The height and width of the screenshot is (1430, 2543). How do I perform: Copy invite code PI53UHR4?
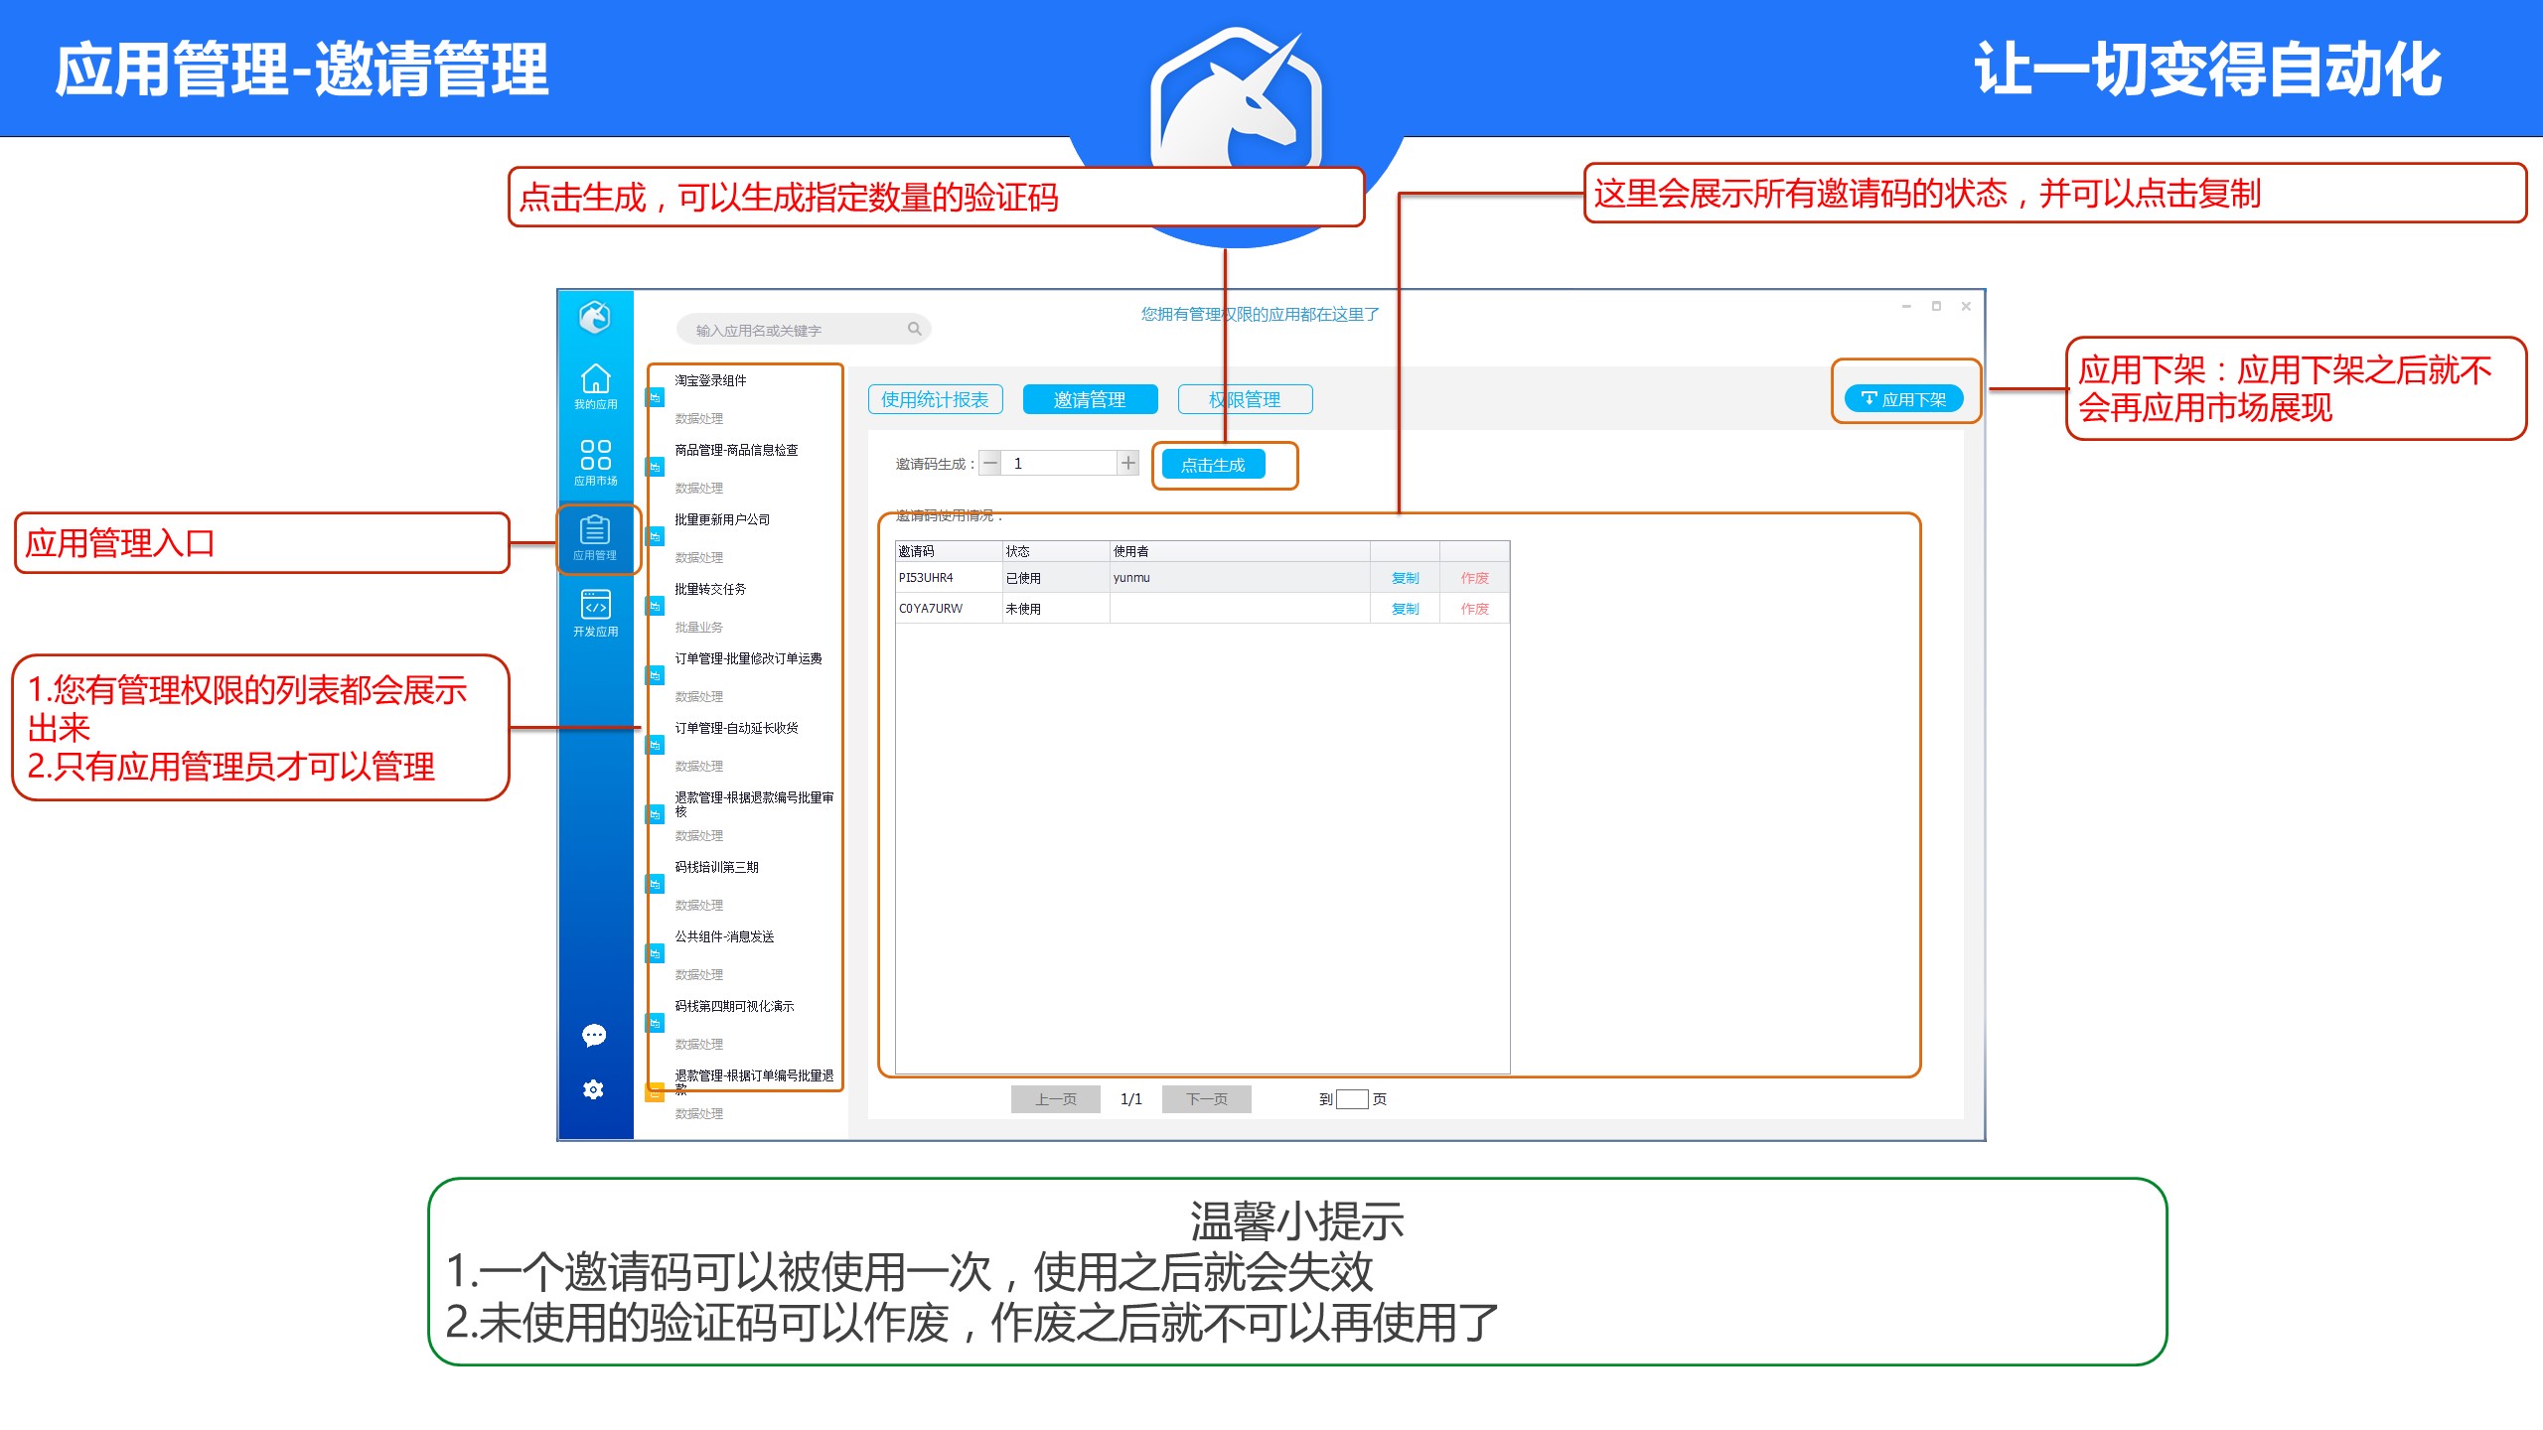[x=1405, y=578]
